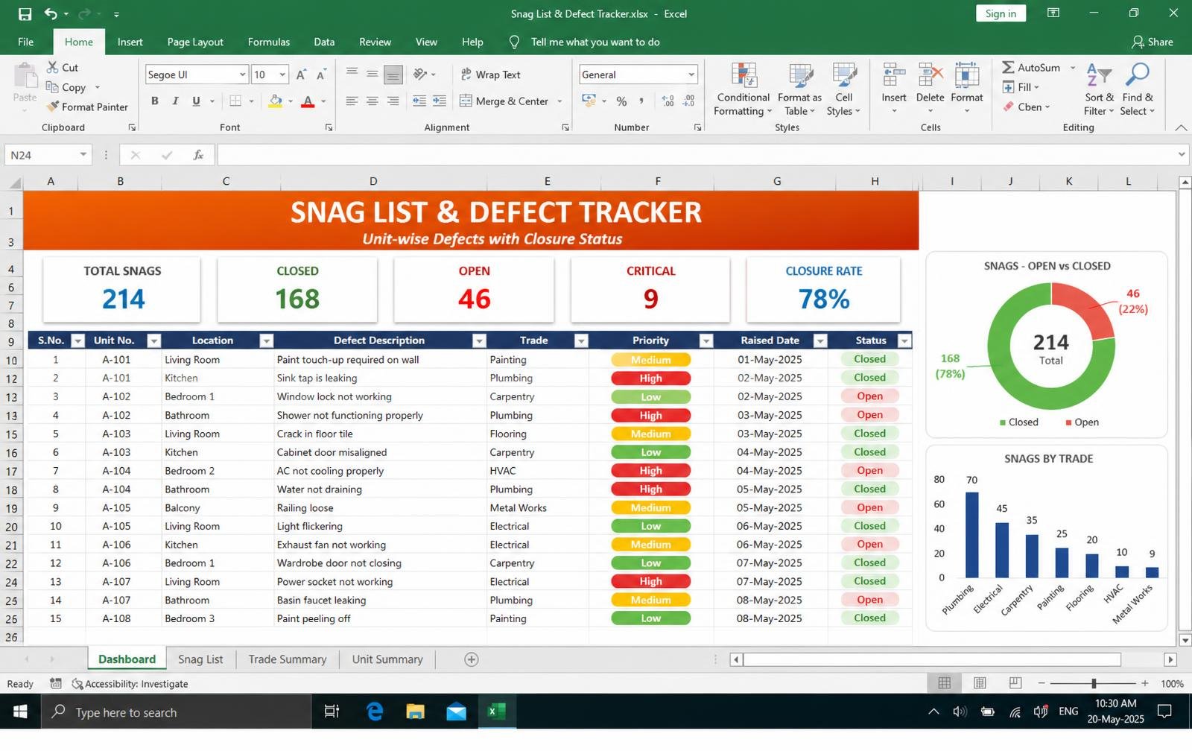Click the Comma Style icon
Viewport: 1192px width, 751px height.
pos(641,101)
